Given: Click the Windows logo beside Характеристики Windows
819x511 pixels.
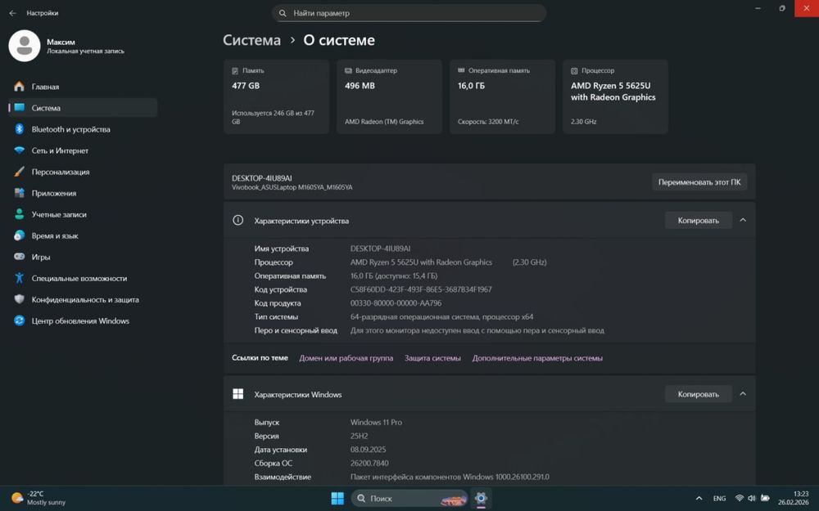Looking at the screenshot, I should 238,394.
